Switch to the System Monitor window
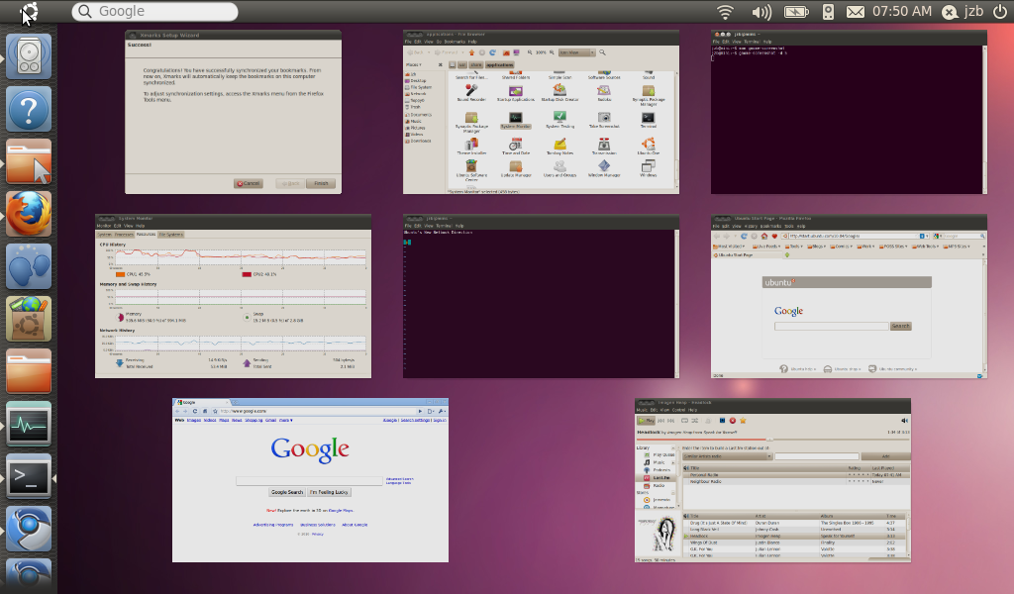1014x594 pixels. point(233,295)
